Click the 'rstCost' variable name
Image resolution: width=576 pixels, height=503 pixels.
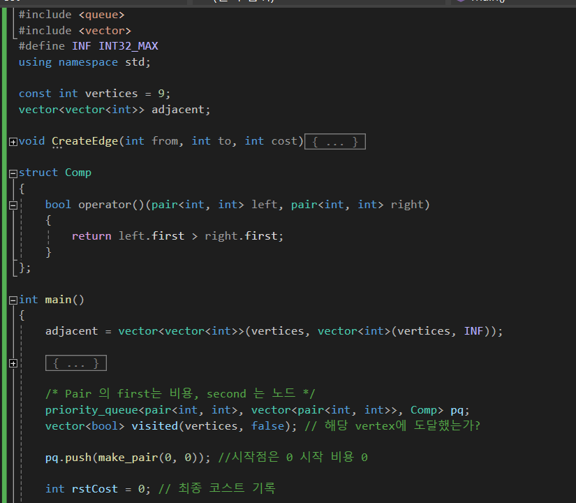point(95,488)
